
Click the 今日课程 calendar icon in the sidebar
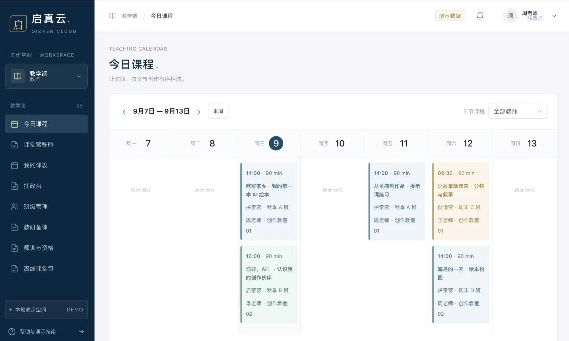pyautogui.click(x=15, y=124)
